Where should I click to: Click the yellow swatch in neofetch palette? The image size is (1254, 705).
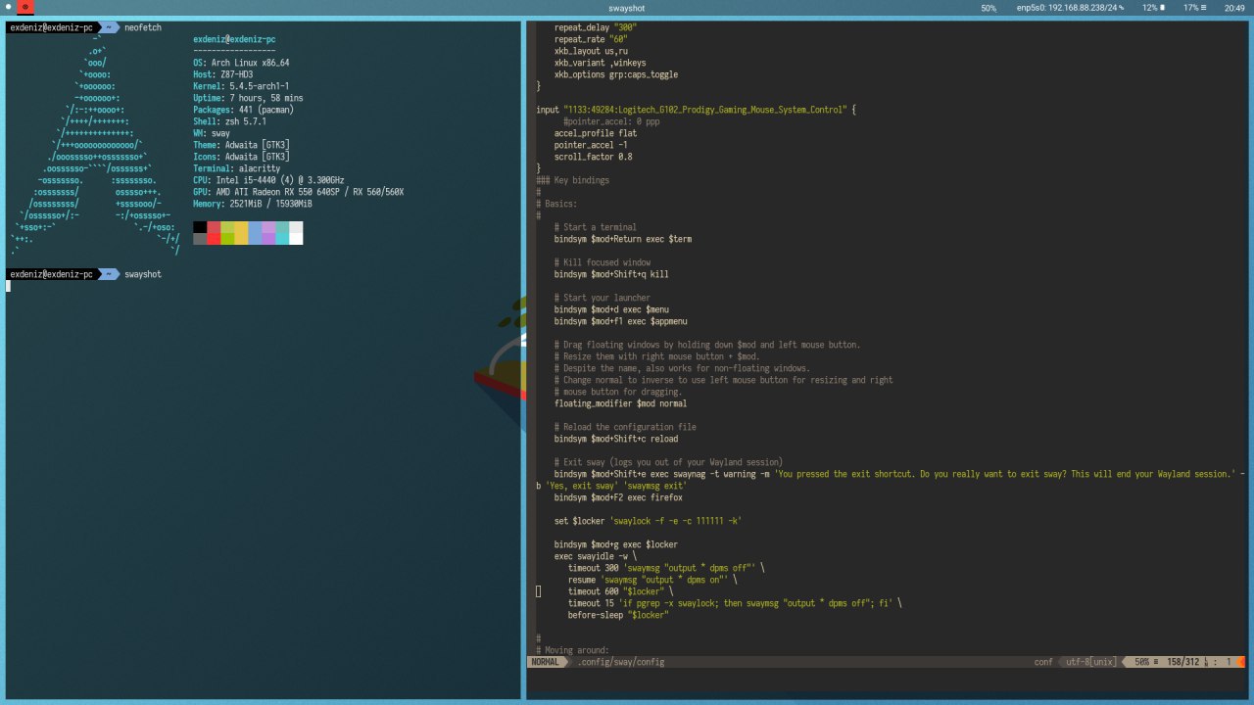click(241, 233)
